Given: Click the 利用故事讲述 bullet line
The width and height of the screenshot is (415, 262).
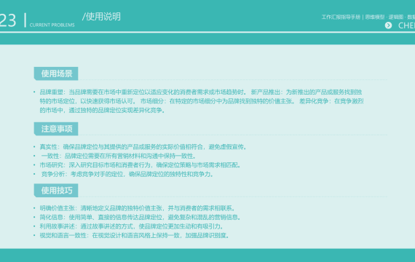Looking at the screenshot, I should 132,226.
